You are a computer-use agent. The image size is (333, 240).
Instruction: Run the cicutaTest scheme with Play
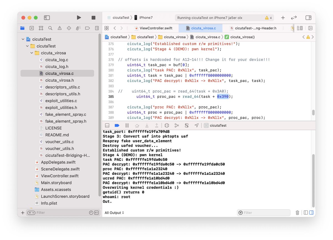tap(79, 17)
